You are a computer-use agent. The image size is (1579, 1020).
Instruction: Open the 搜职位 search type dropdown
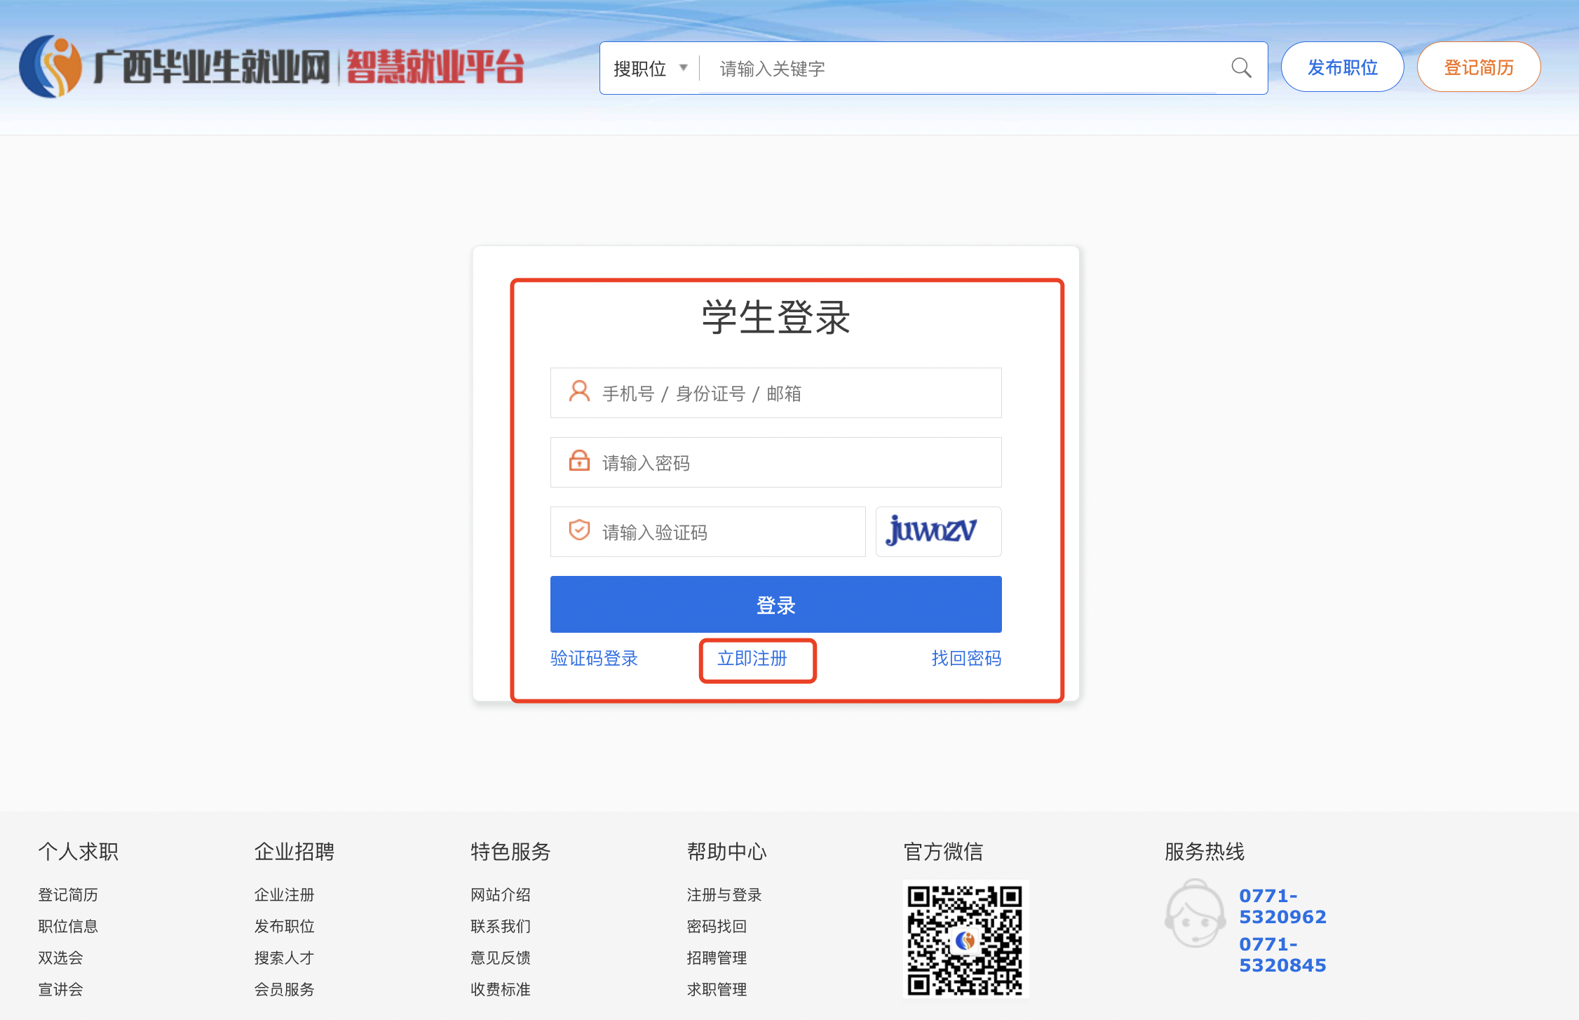click(640, 68)
